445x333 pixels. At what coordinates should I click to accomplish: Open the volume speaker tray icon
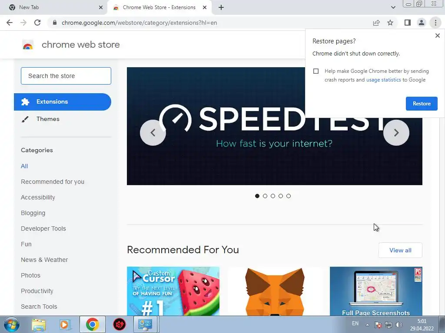click(x=399, y=325)
